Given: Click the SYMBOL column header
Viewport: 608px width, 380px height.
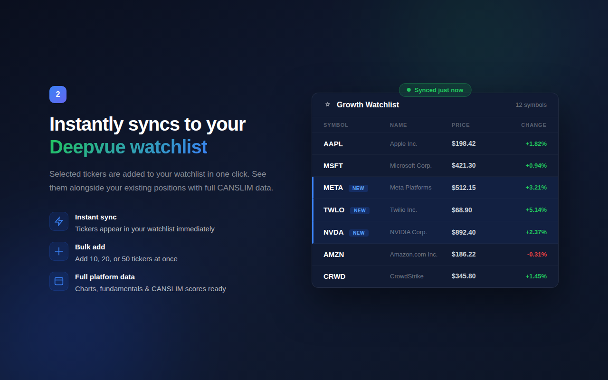Looking at the screenshot, I should (336, 125).
